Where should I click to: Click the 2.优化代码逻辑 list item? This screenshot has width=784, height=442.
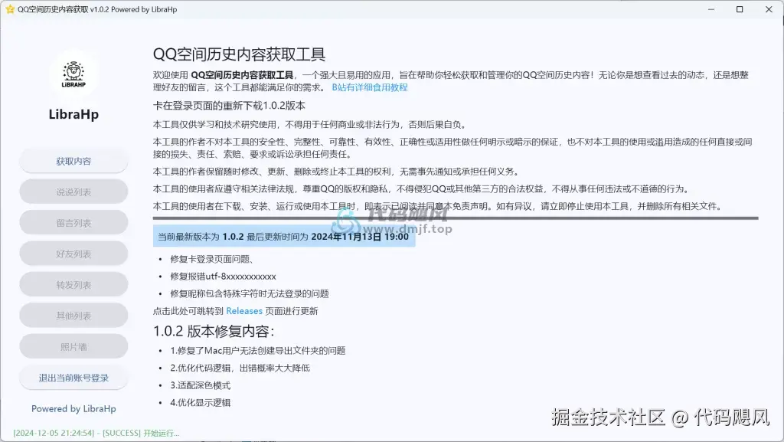240,368
